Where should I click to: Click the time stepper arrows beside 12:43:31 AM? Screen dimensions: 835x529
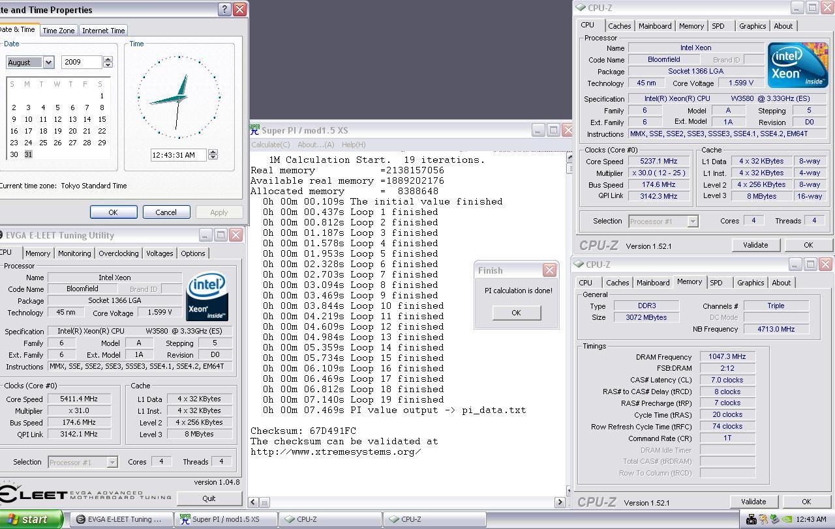coord(213,154)
